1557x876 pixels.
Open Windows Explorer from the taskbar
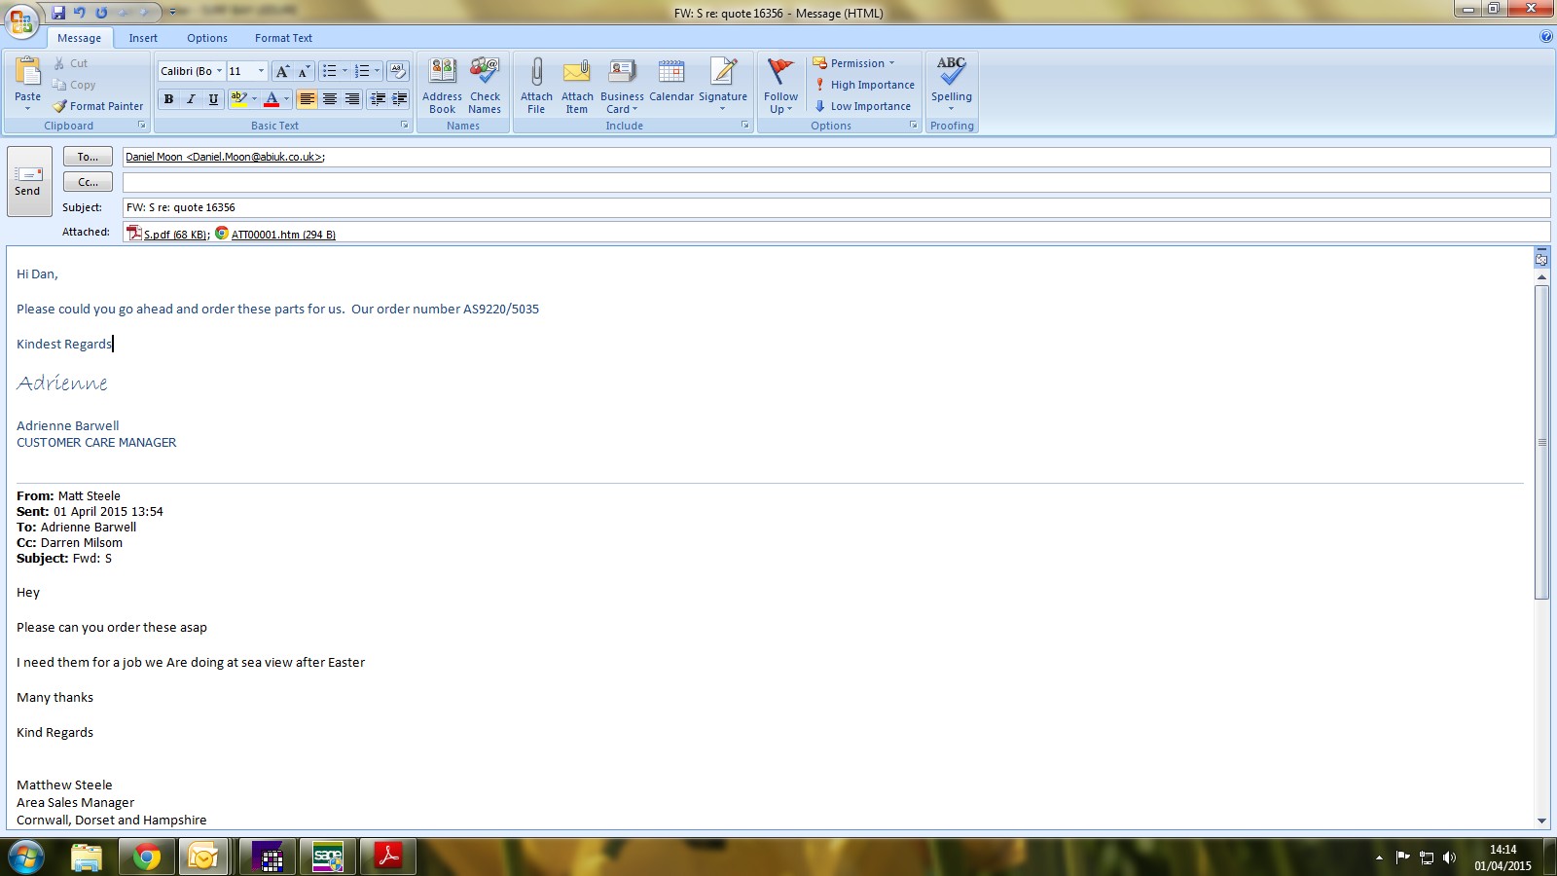coord(87,858)
